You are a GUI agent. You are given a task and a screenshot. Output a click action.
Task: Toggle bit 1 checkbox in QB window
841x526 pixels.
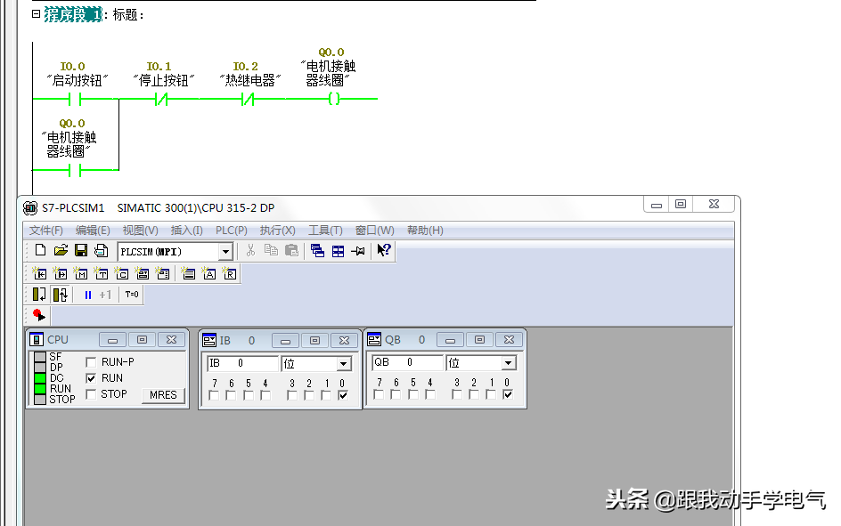[x=491, y=395]
